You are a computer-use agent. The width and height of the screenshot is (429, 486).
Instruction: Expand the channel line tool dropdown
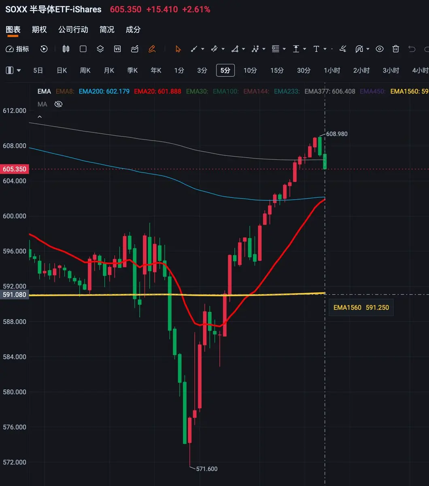[223, 49]
